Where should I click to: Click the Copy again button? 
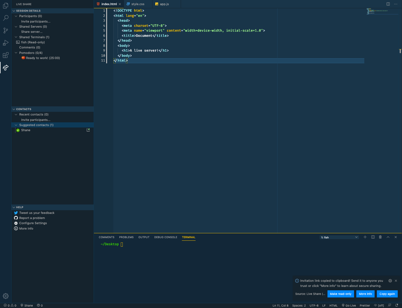[x=387, y=294]
